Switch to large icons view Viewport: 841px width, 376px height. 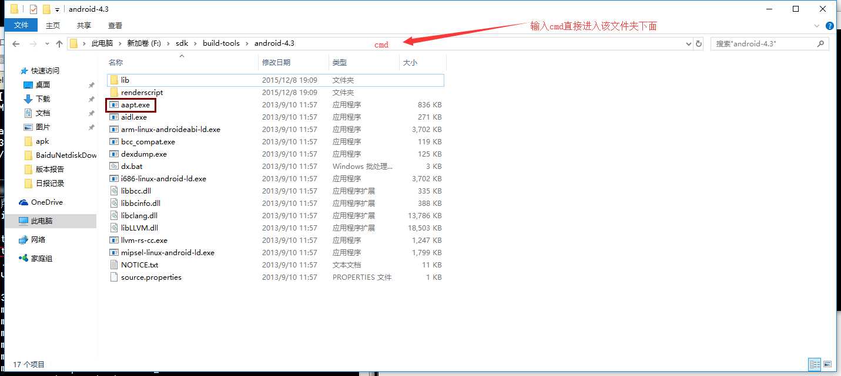click(827, 364)
